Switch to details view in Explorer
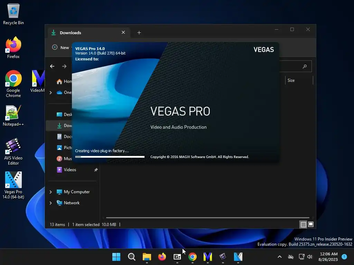 (303, 224)
